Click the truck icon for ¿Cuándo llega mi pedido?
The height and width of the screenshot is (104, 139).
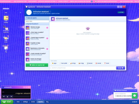28,38
